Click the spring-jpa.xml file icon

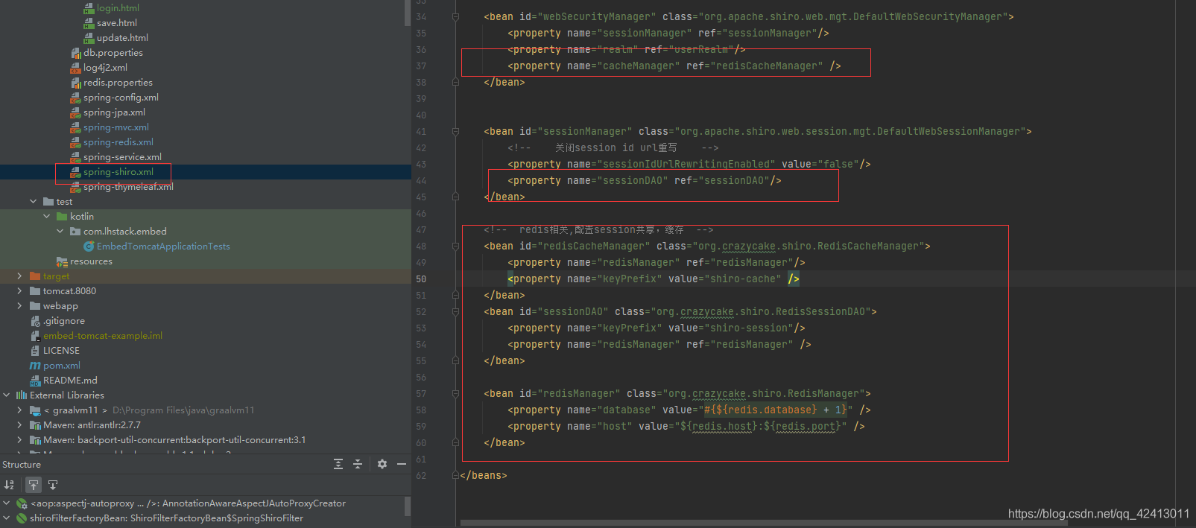click(x=75, y=112)
